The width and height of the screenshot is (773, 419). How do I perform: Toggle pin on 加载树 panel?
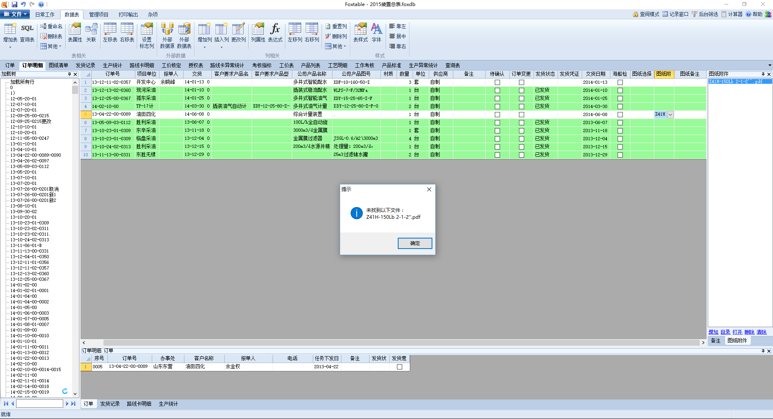pos(69,74)
